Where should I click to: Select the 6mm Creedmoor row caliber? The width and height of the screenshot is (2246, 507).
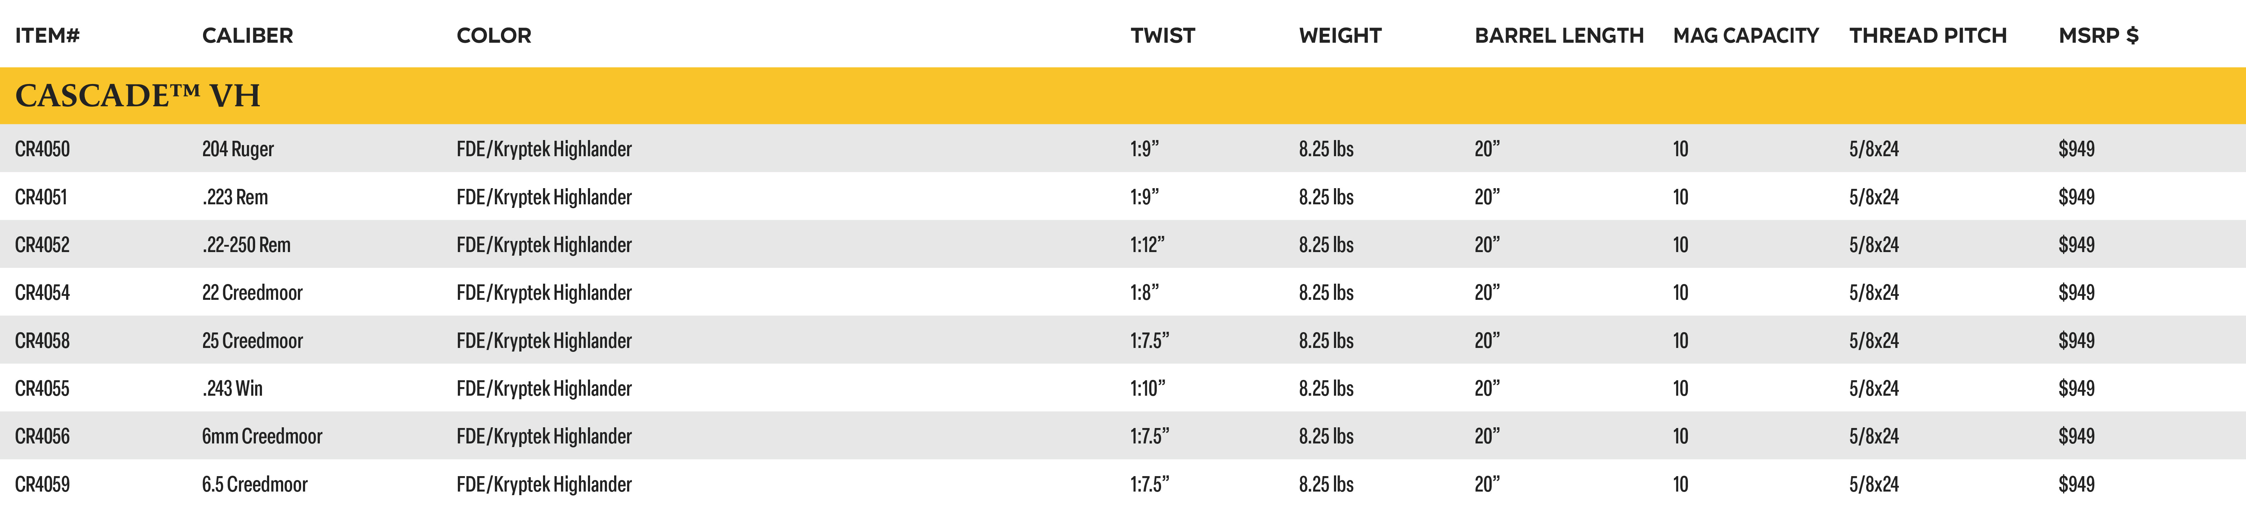pyautogui.click(x=262, y=436)
